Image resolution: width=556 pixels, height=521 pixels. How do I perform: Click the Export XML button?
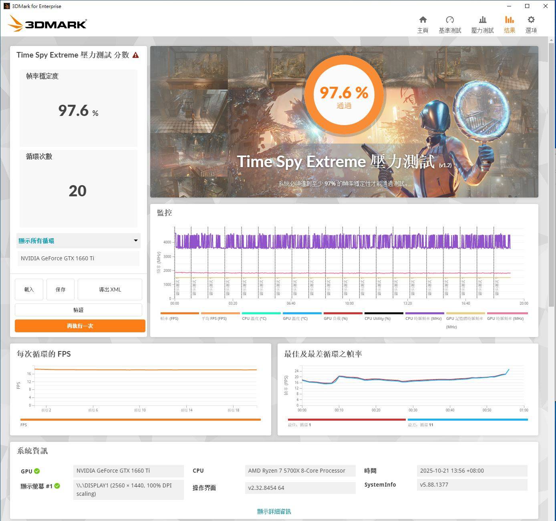(x=110, y=289)
